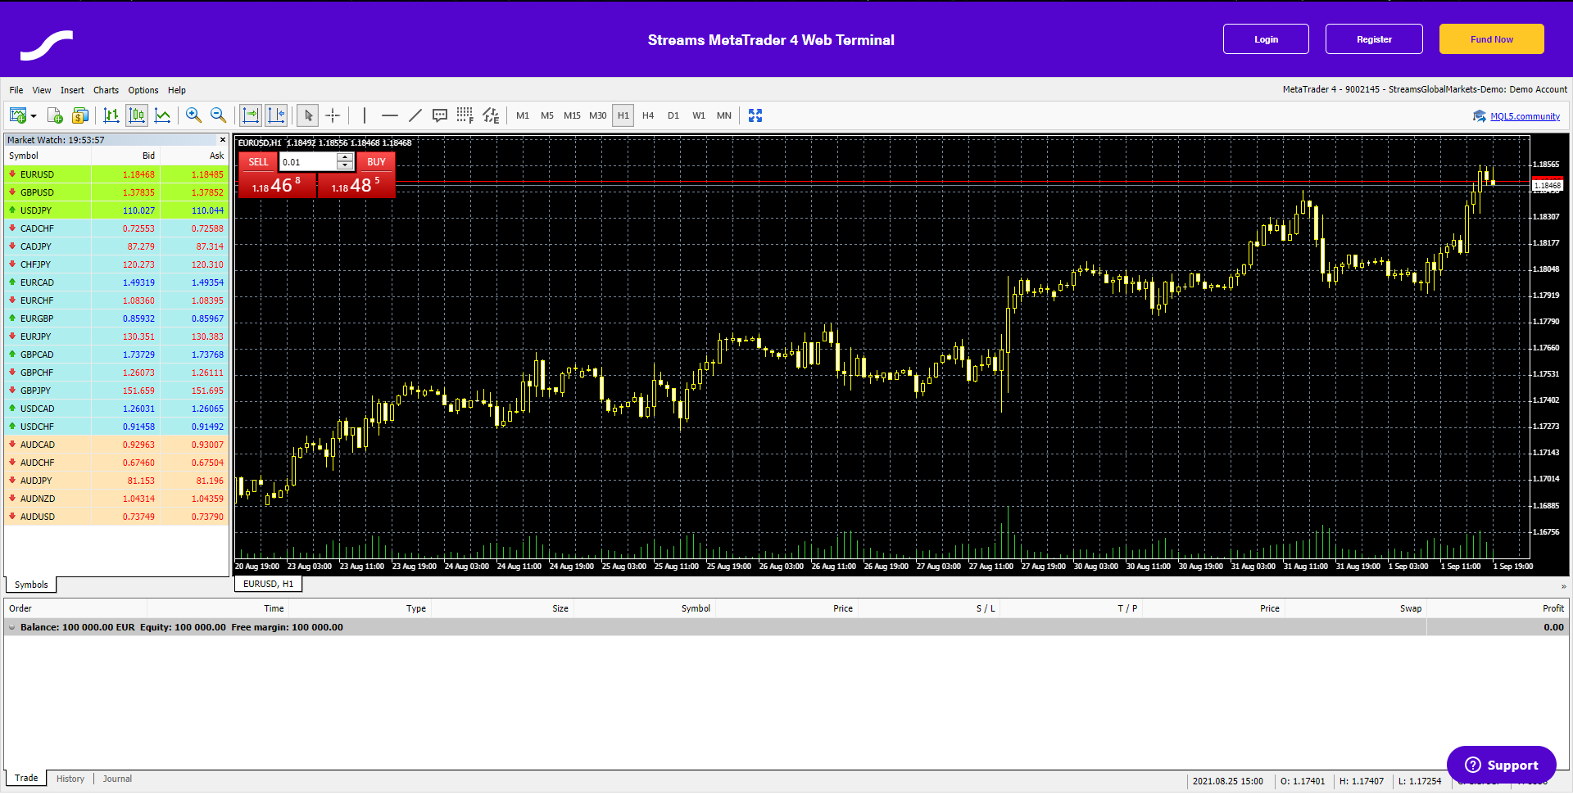Set timeframe to M15
Screen dimensions: 1573x795
pyautogui.click(x=572, y=115)
